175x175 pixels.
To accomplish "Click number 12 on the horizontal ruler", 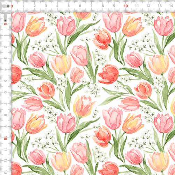I will pyautogui.click(x=148, y=6).
